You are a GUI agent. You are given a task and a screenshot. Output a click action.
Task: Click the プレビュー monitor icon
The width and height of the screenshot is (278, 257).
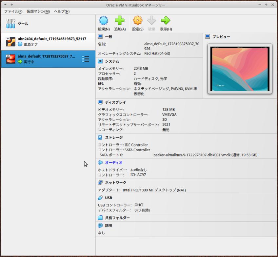coord(208,36)
